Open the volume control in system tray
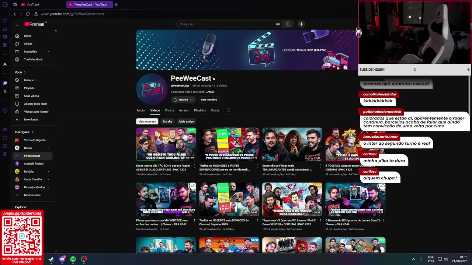The width and height of the screenshot is (472, 265). (446, 259)
